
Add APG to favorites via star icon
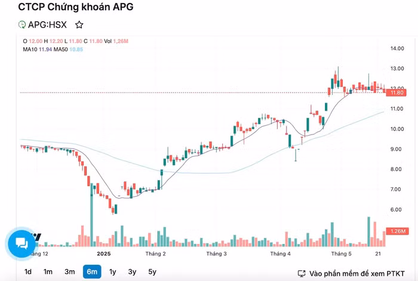pos(79,25)
